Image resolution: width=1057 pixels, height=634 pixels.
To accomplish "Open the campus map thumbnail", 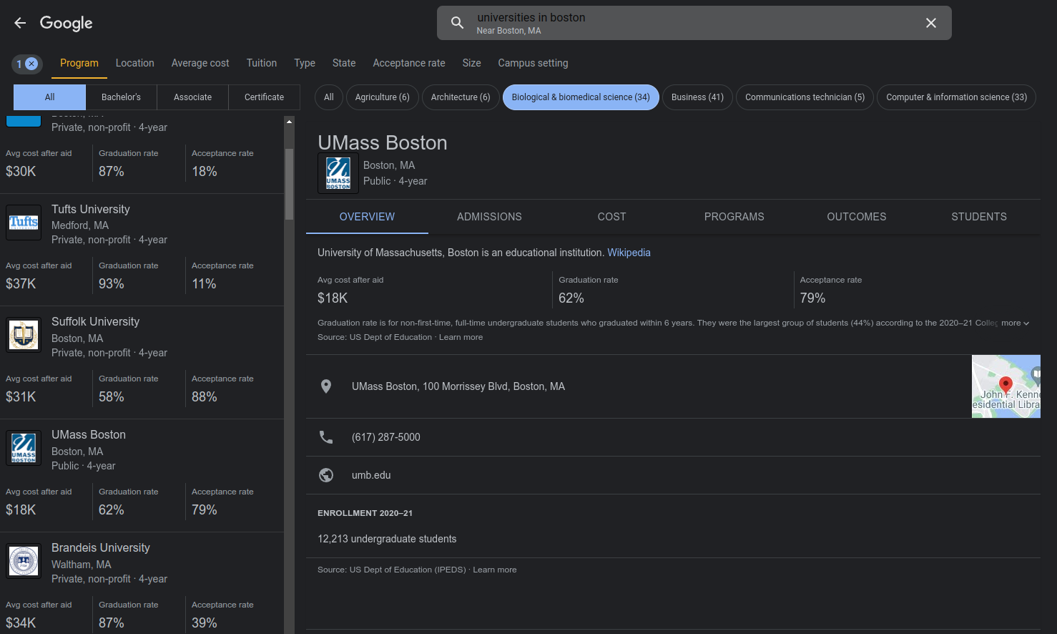I will point(1006,386).
